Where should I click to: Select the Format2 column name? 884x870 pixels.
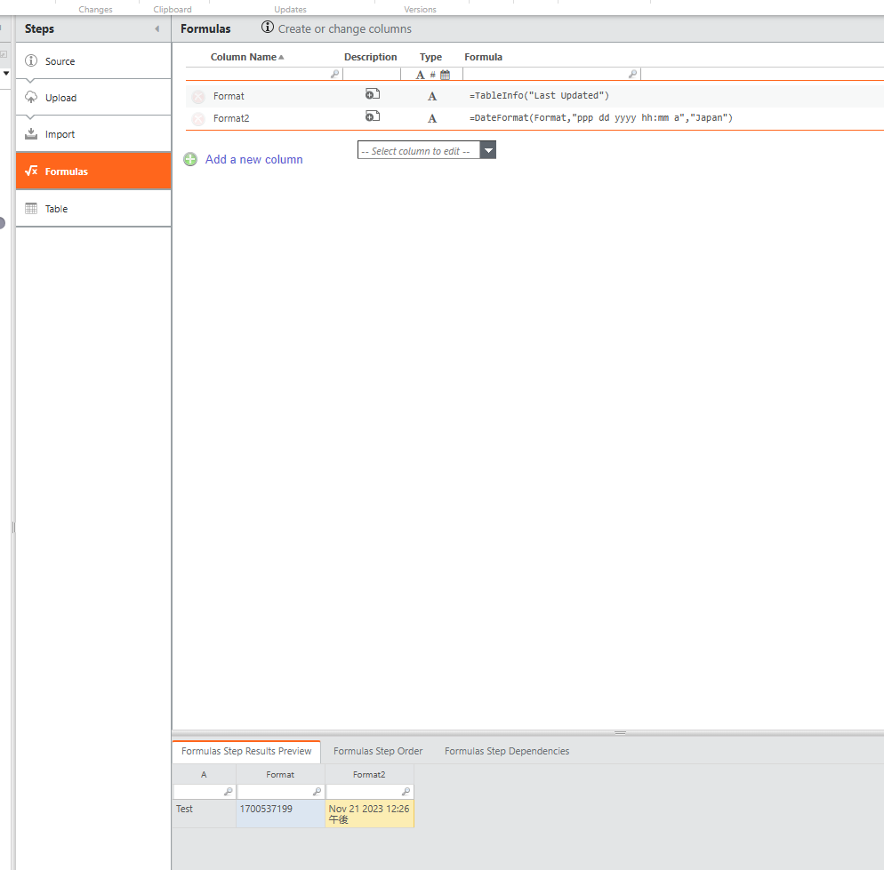click(x=231, y=118)
